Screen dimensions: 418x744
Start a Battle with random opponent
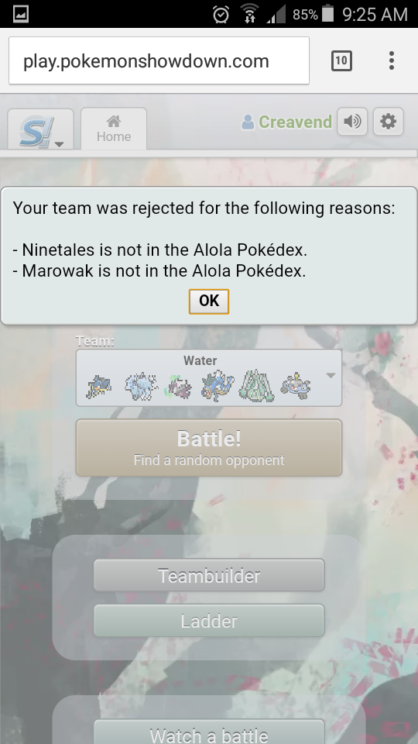point(209,447)
